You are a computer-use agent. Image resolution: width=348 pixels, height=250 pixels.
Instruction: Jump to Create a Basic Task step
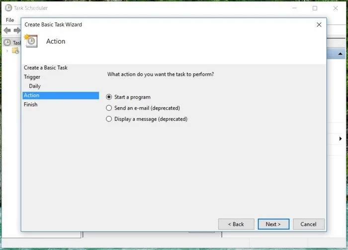46,67
